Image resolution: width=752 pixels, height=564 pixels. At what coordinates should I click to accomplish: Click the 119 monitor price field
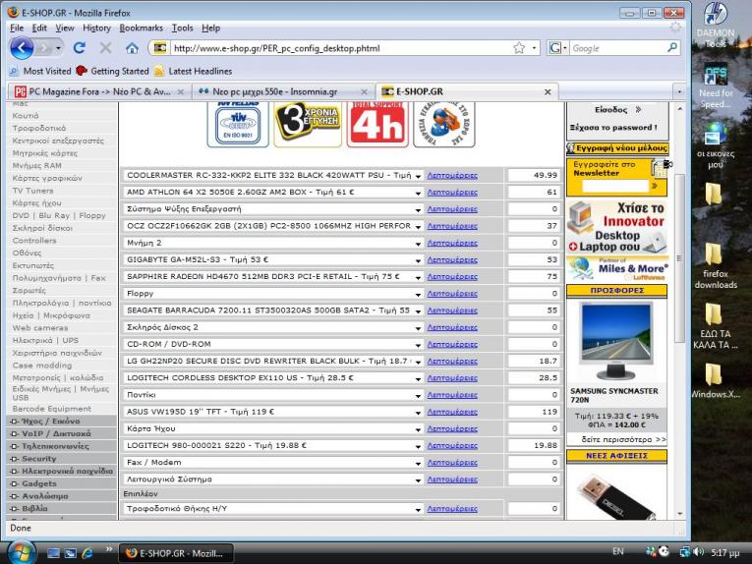pos(534,412)
